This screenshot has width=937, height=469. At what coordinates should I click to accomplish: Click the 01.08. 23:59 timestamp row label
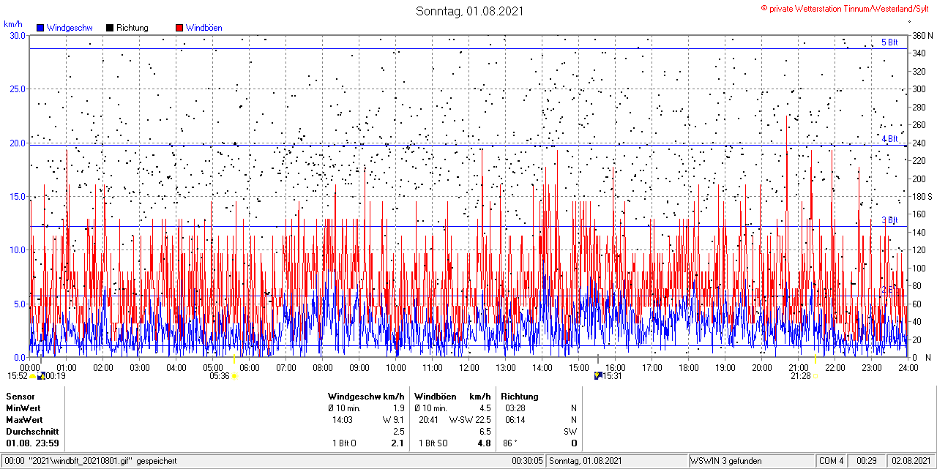[x=33, y=443]
